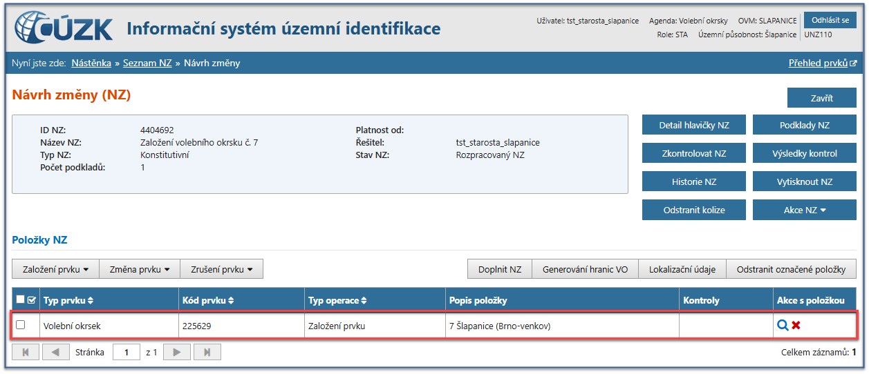
Task: Go to the previous page arrow
Action: coord(55,352)
